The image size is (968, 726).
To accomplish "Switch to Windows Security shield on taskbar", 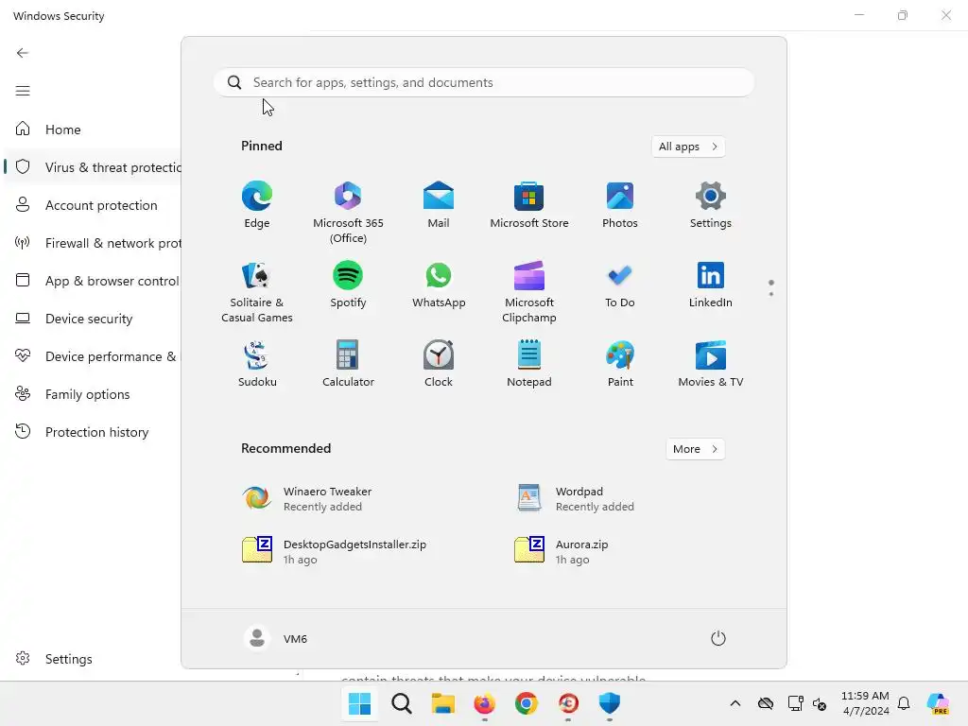I will click(x=610, y=703).
